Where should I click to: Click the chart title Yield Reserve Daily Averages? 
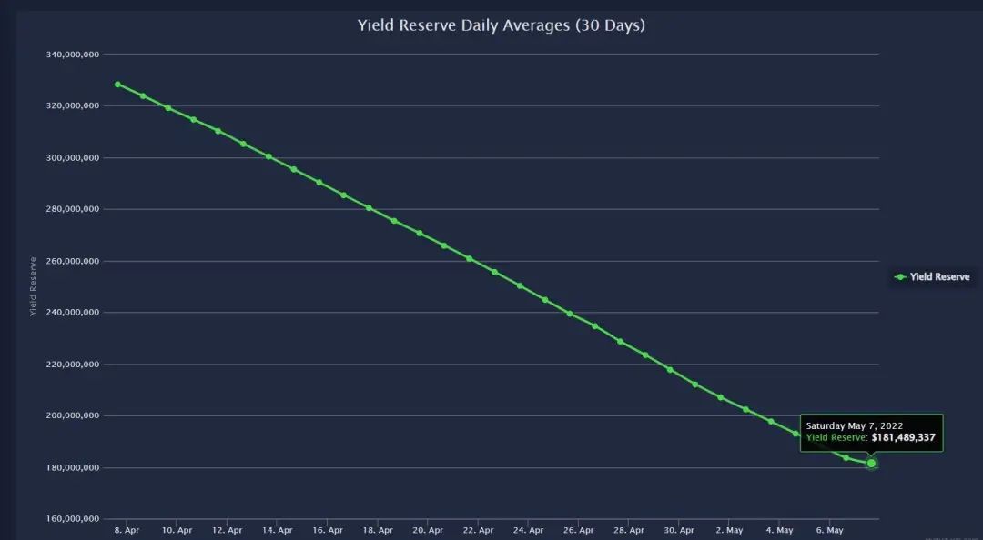pos(501,25)
